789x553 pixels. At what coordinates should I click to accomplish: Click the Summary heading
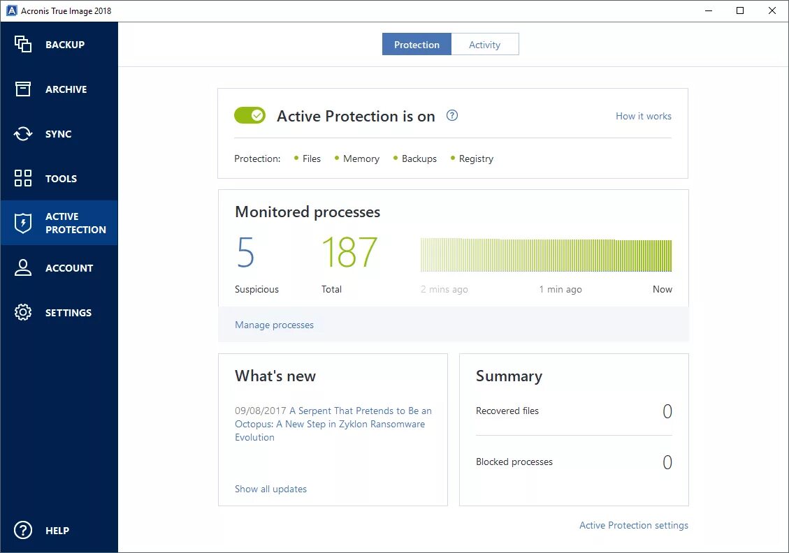tap(509, 376)
